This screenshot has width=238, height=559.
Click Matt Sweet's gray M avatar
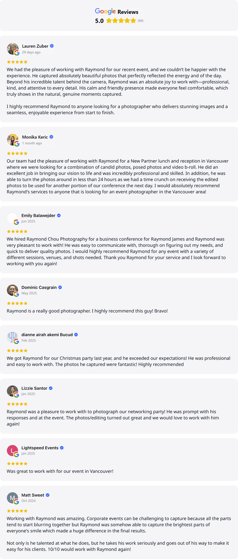tap(13, 498)
